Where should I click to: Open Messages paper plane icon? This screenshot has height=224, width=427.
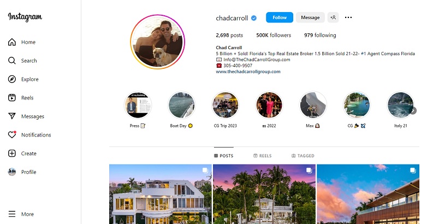tap(11, 116)
